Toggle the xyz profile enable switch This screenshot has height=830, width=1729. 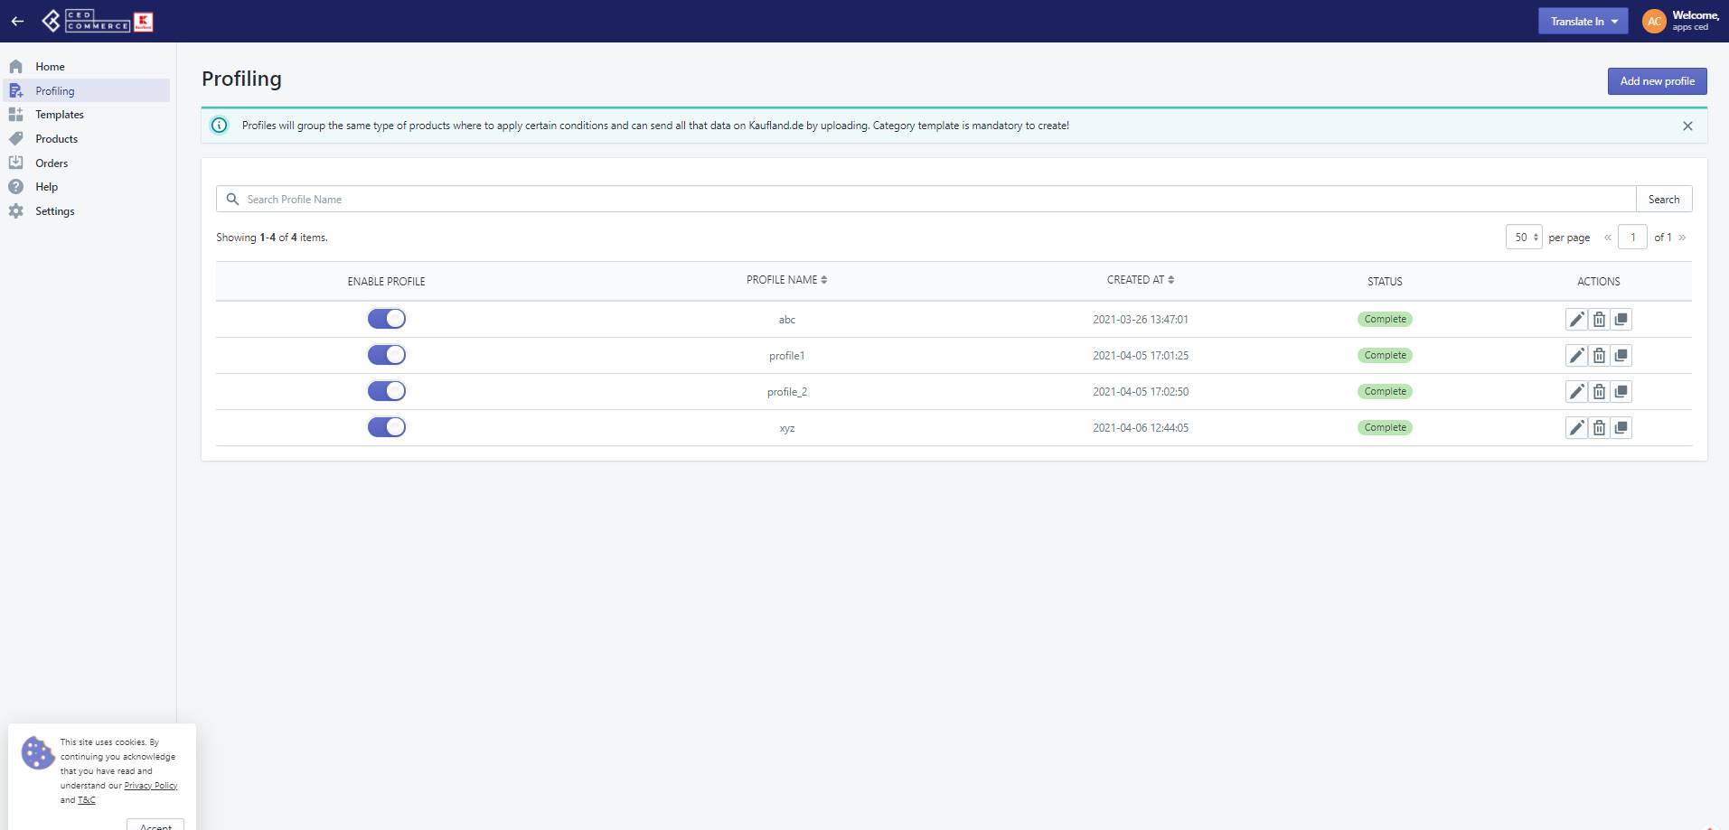click(x=386, y=427)
